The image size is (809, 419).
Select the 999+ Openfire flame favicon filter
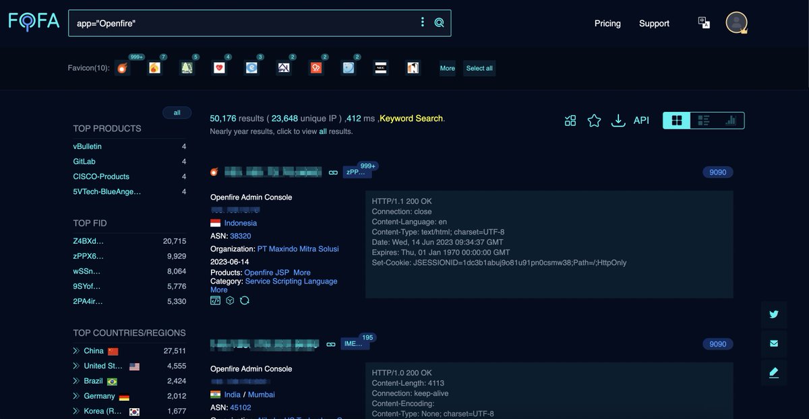122,68
